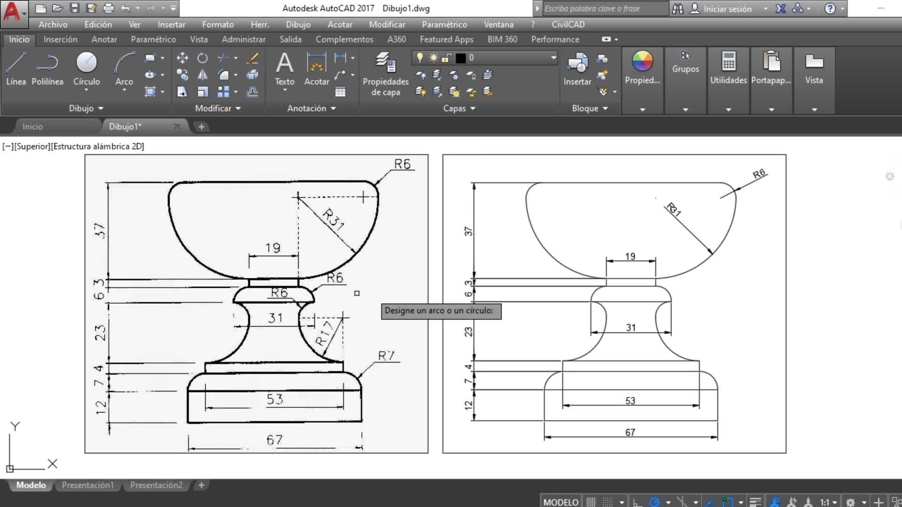Open the Formato menu

pyautogui.click(x=218, y=24)
